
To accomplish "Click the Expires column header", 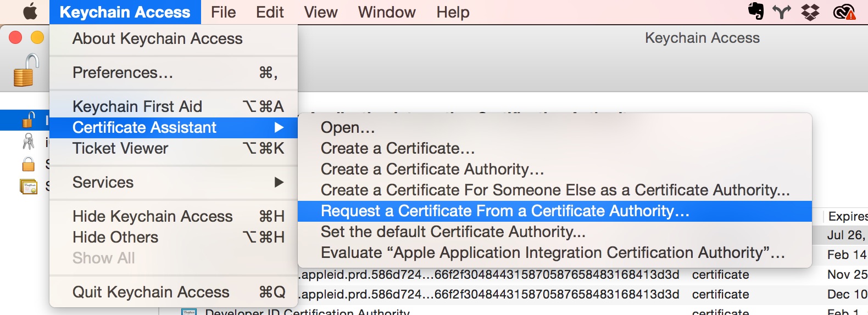I will pos(845,216).
